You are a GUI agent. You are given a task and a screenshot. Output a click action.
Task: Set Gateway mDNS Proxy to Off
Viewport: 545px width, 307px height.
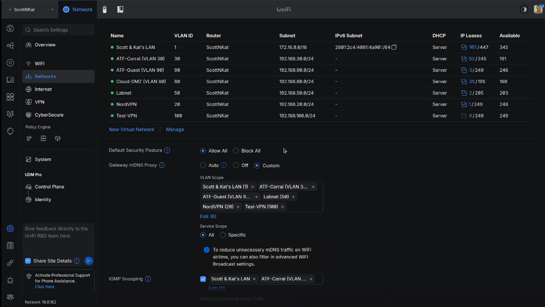click(236, 166)
